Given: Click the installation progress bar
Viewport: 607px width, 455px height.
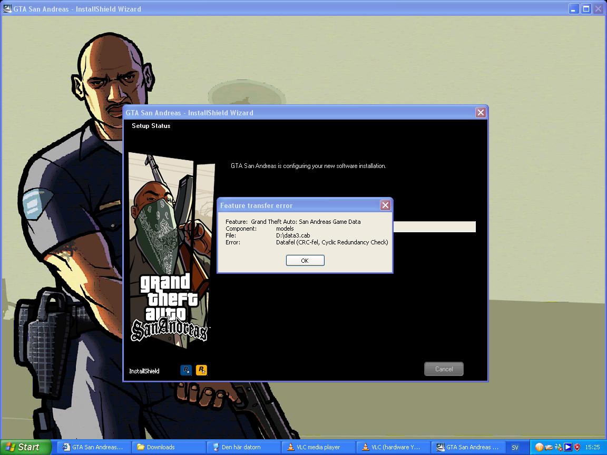Looking at the screenshot, I should [x=434, y=227].
